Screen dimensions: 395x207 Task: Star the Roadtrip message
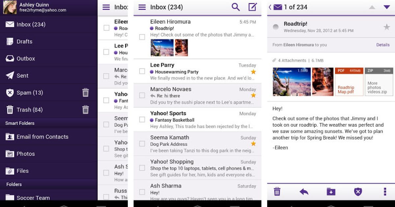(x=387, y=27)
